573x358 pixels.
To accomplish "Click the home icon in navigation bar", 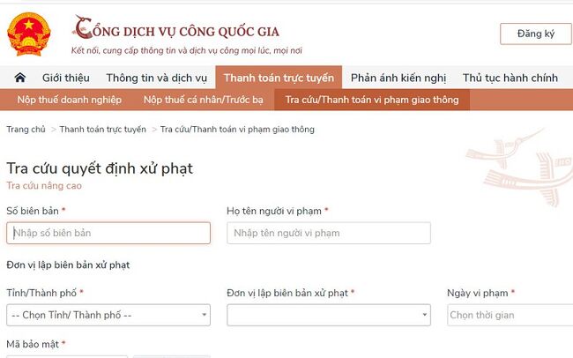I will click(x=20, y=78).
